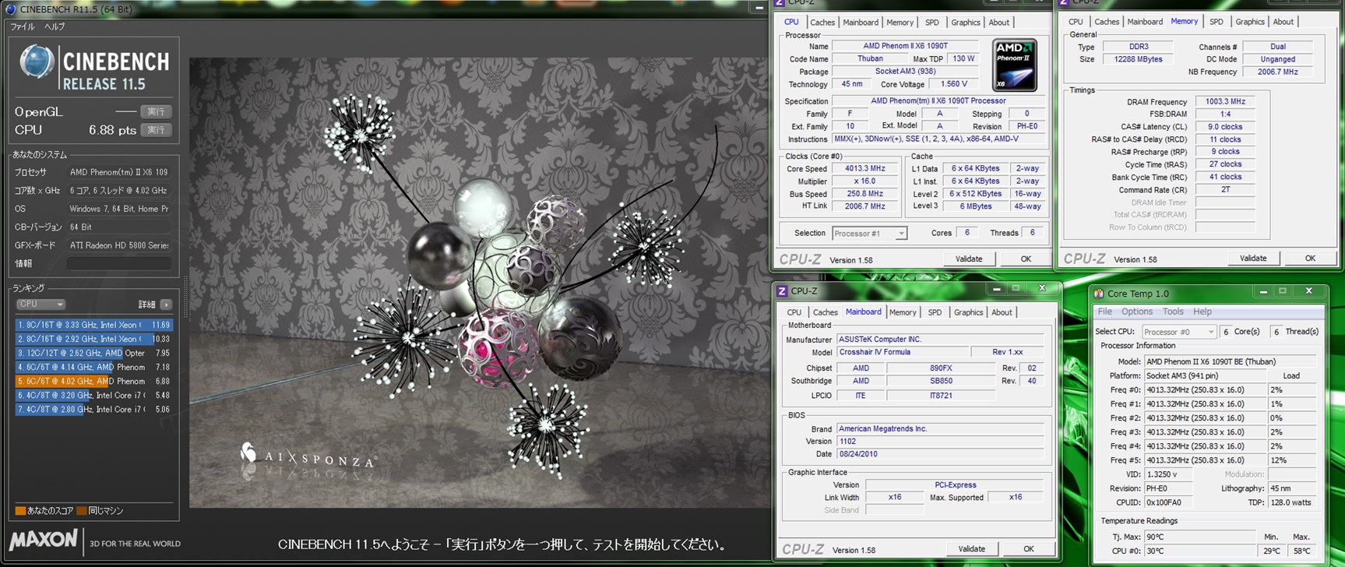
Task: Select Caches tab in CPU-Z memory timings window
Action: point(1106,22)
